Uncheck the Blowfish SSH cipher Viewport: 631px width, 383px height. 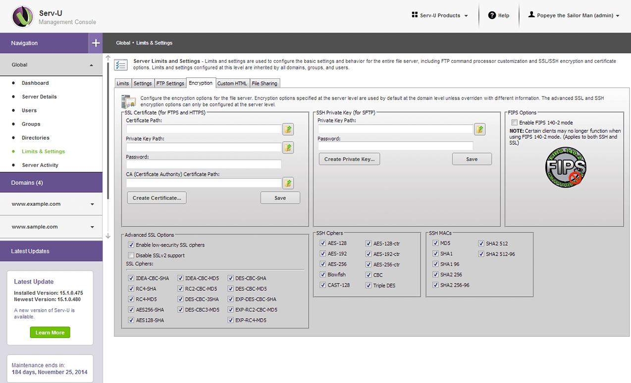[323, 274]
